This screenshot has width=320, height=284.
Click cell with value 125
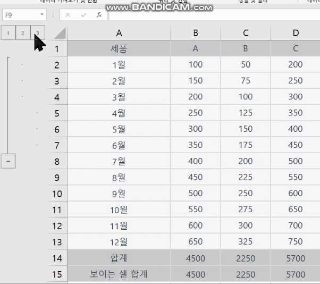click(x=246, y=113)
